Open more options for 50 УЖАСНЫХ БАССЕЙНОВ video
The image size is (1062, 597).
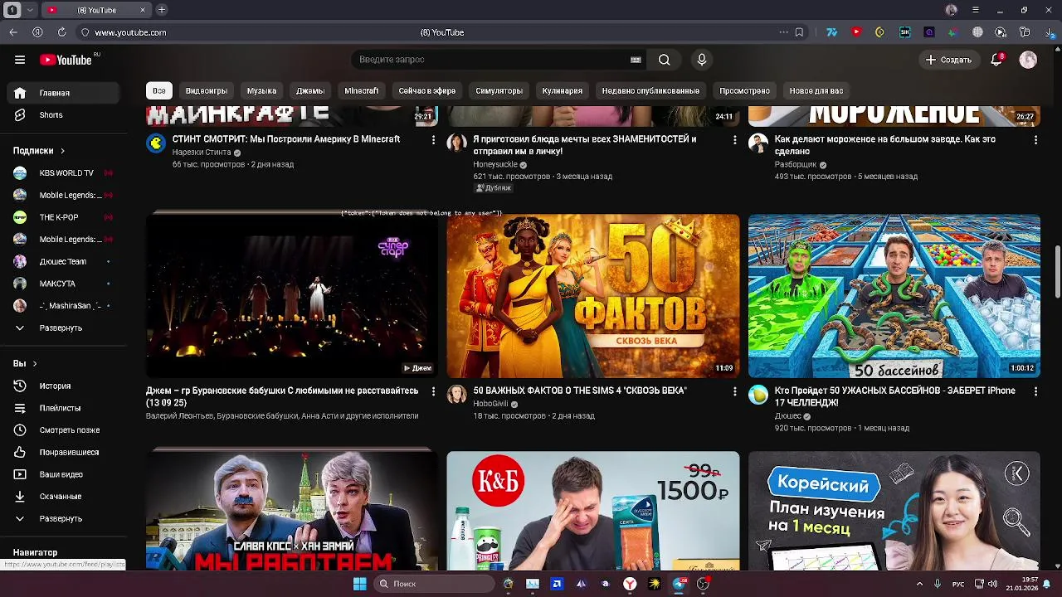tap(1035, 391)
